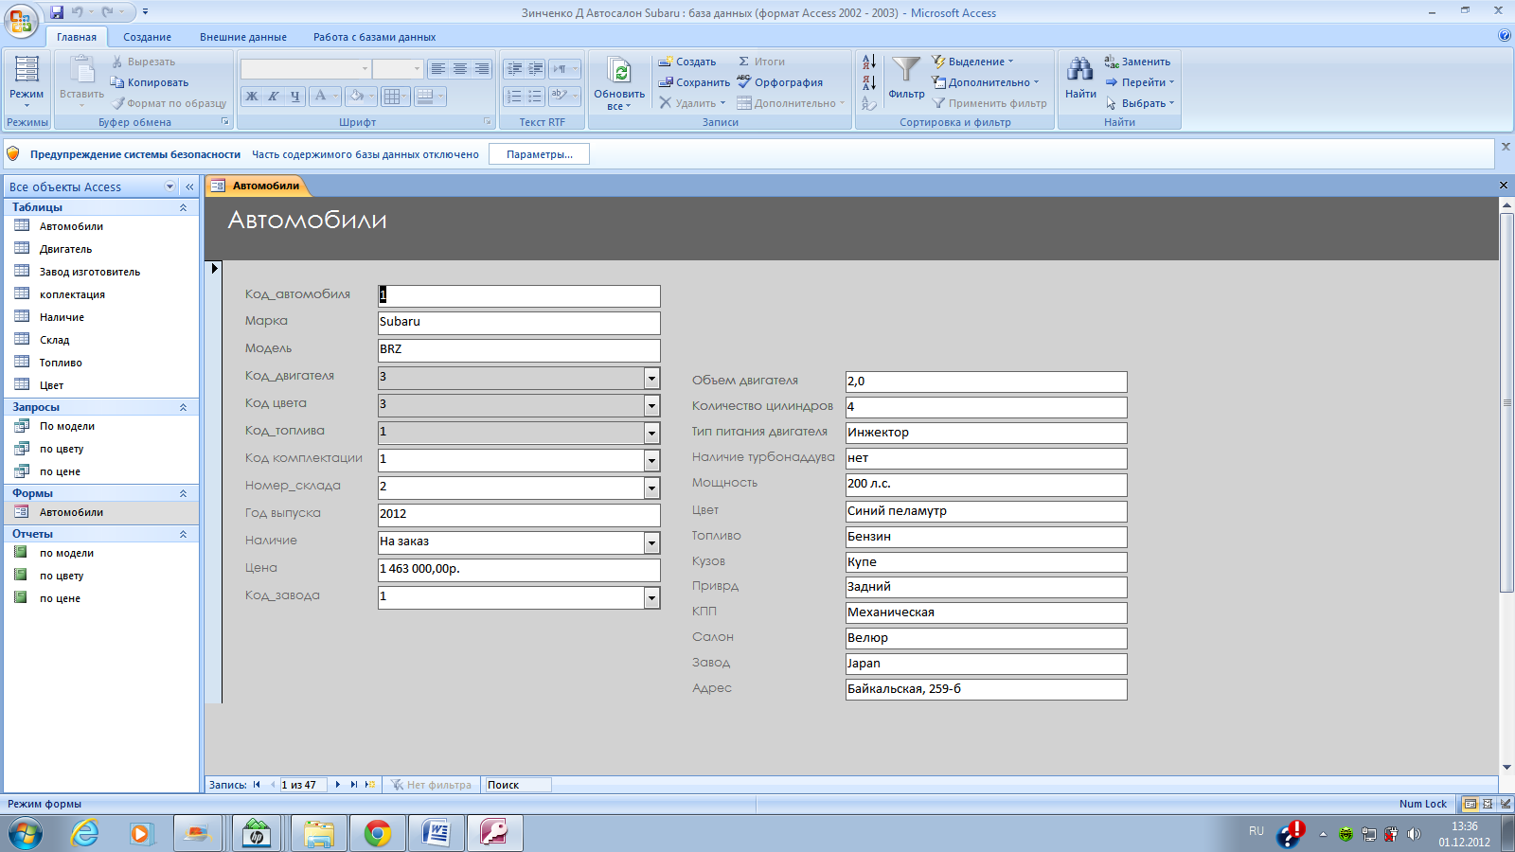This screenshot has width=1515, height=852.
Task: Switch to Создание ribbon tab
Action: pyautogui.click(x=147, y=37)
